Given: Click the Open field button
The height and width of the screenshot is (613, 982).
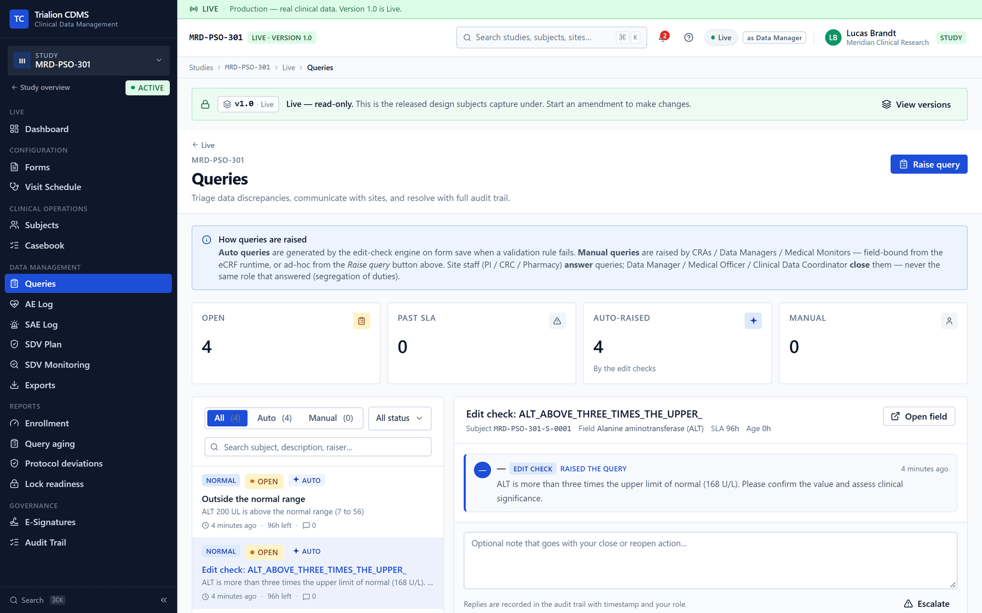Looking at the screenshot, I should click(x=919, y=416).
